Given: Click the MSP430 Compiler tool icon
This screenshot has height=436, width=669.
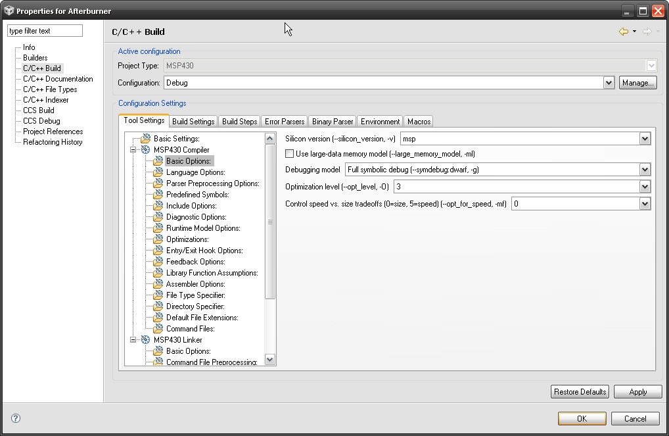Looking at the screenshot, I should [145, 149].
